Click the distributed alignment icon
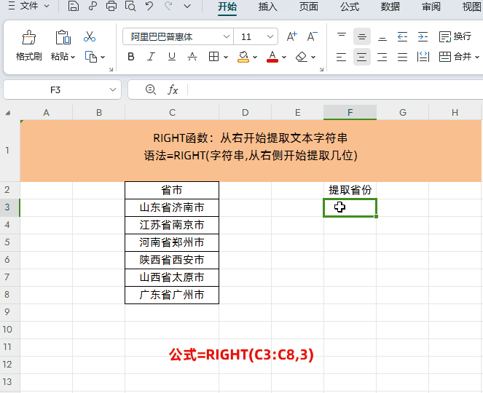Screen dimensions: 483x393 (x=423, y=57)
